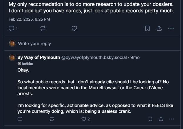Open the 9mo timestamp link
The image size is (183, 129).
[x=135, y=57]
